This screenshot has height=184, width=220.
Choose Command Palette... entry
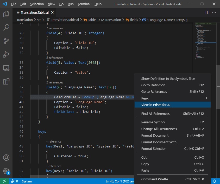[x=173, y=179]
